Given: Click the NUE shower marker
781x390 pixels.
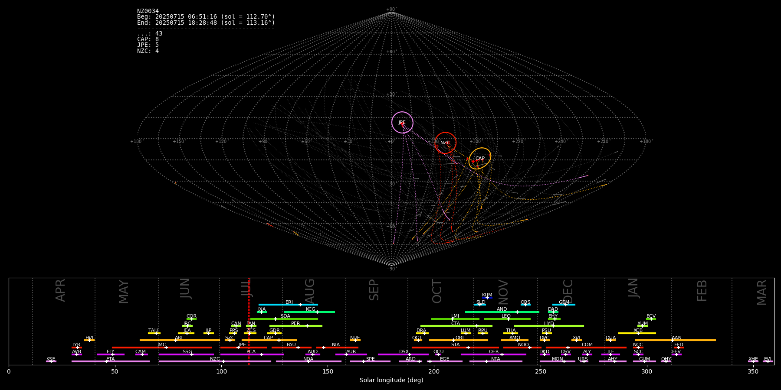Looking at the screenshot, I should point(355,340).
